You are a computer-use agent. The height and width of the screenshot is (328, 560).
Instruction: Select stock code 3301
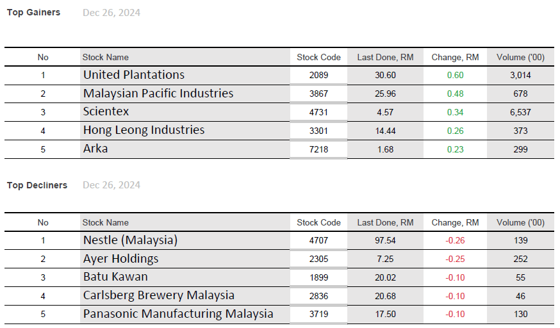(318, 131)
